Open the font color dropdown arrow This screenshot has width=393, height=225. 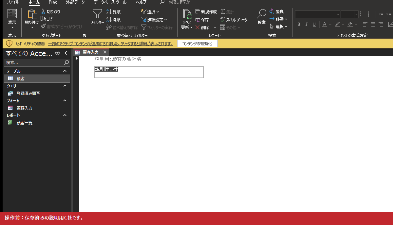click(x=330, y=25)
